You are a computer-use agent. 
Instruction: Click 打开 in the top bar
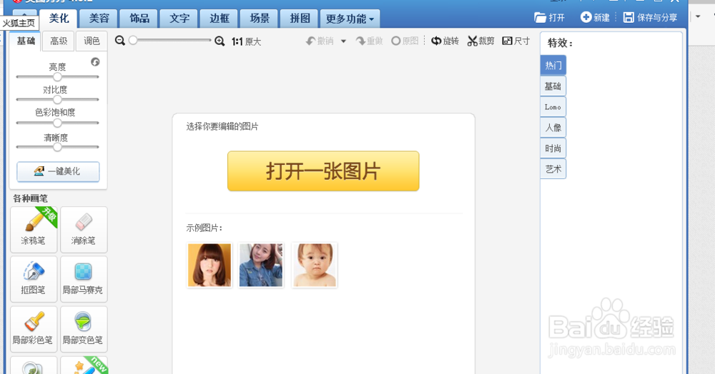pos(549,17)
